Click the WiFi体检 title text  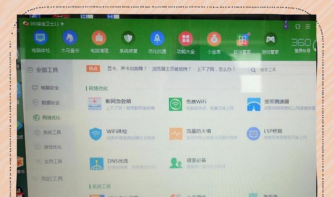[117, 131]
